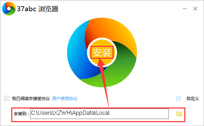Minimize the 37abc installer window

click(x=185, y=9)
